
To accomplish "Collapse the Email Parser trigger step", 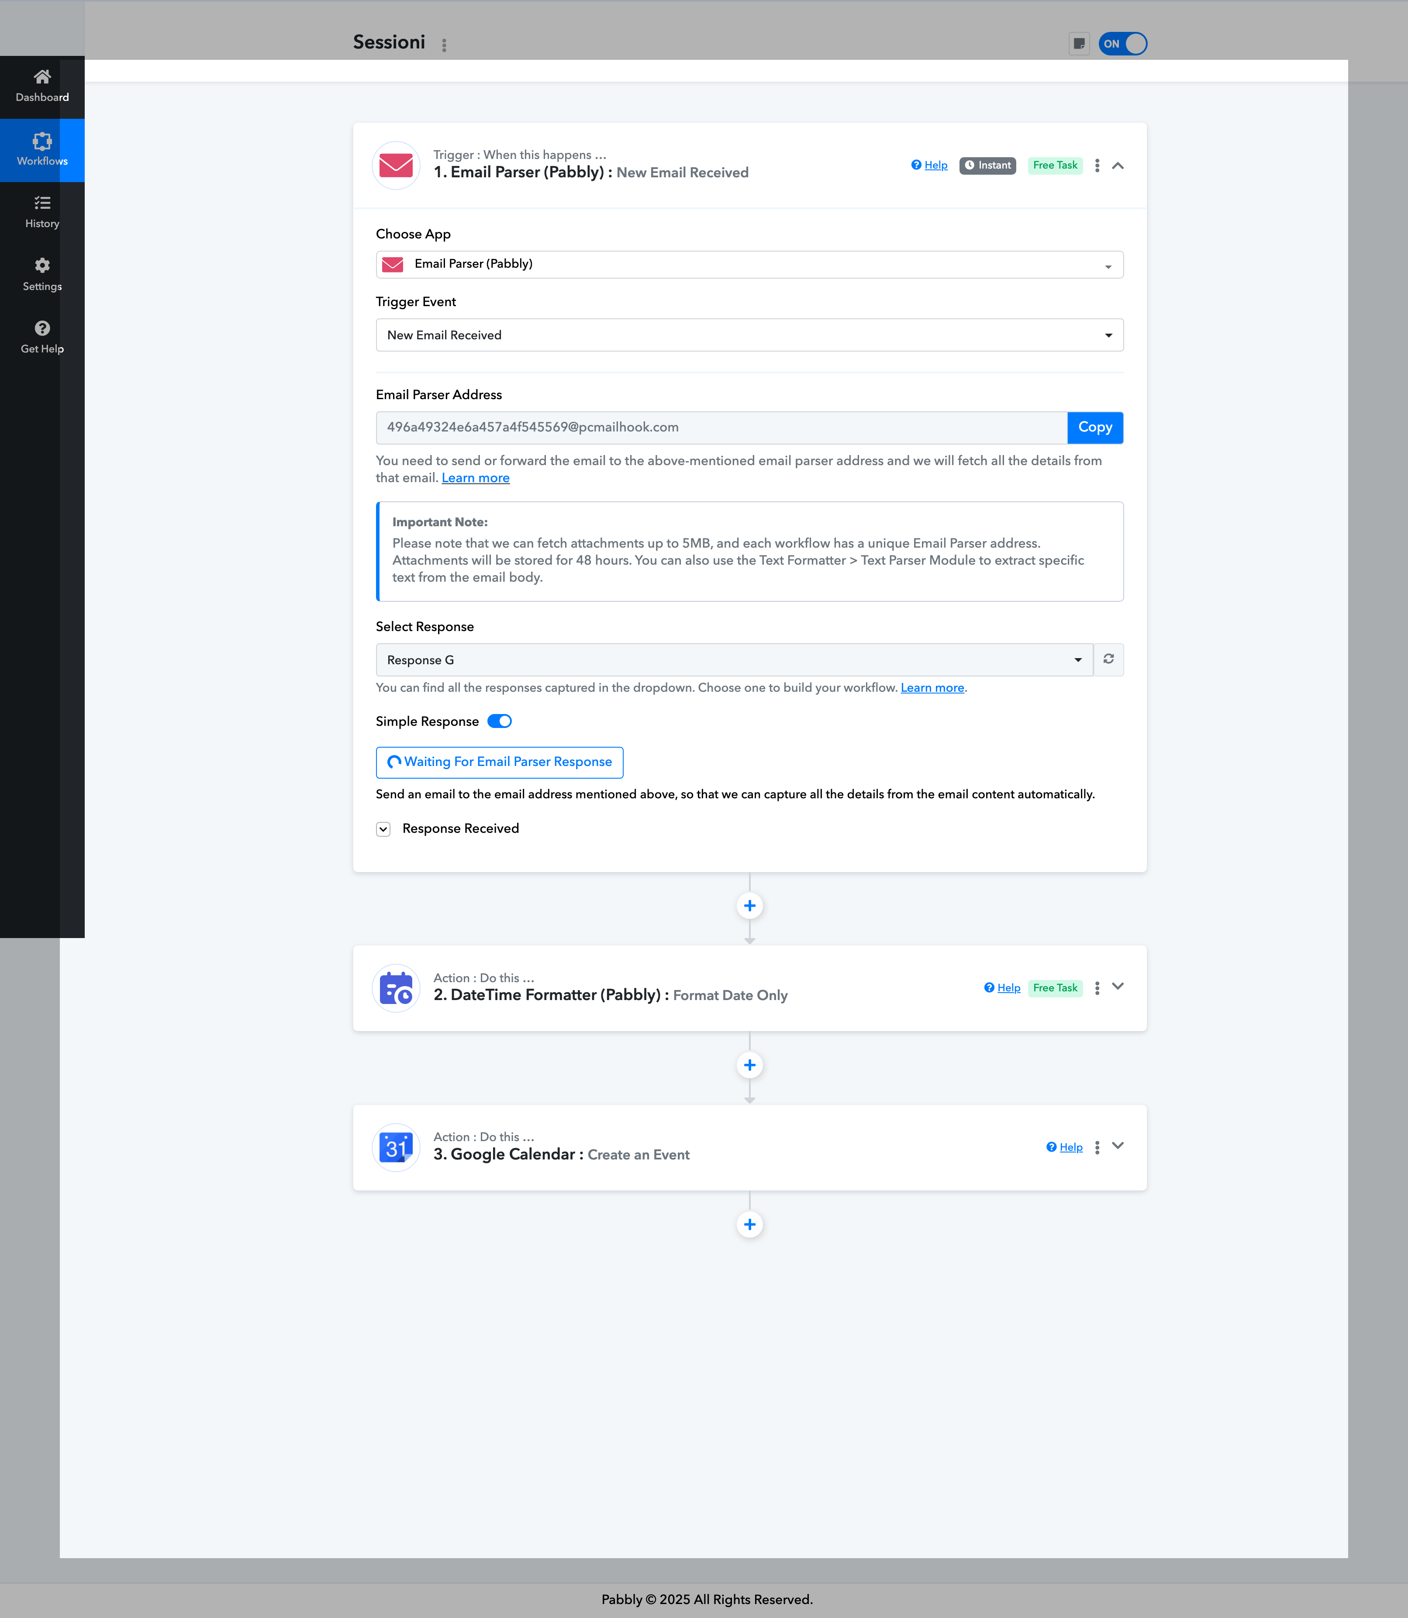I will 1118,165.
